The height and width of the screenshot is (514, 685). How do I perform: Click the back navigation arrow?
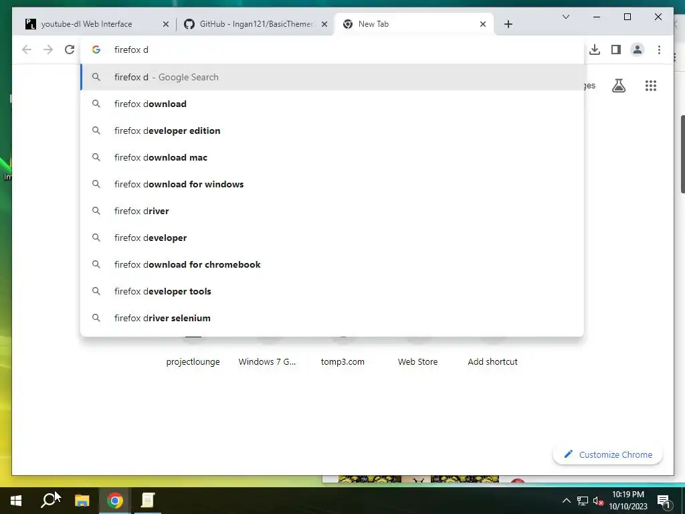point(27,50)
